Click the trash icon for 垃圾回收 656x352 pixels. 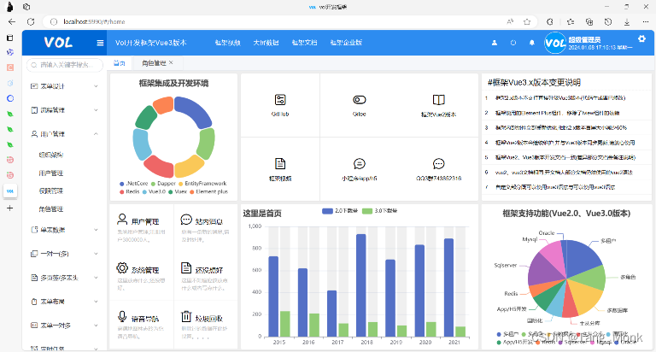click(186, 316)
